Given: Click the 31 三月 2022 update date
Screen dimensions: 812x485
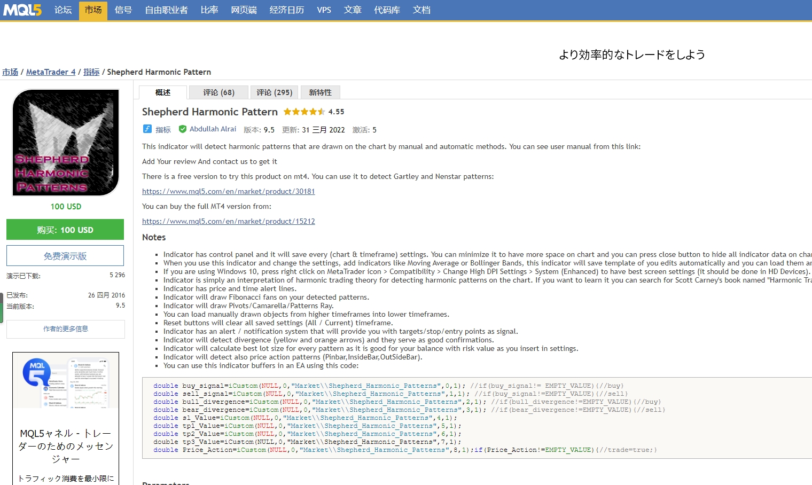Looking at the screenshot, I should pyautogui.click(x=323, y=130).
